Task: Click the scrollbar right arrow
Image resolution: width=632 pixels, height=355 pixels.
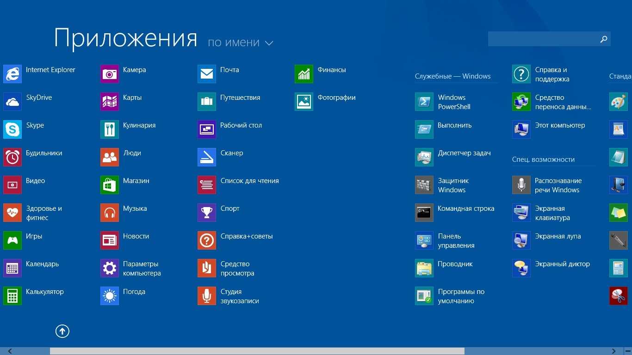Action: pos(614,351)
